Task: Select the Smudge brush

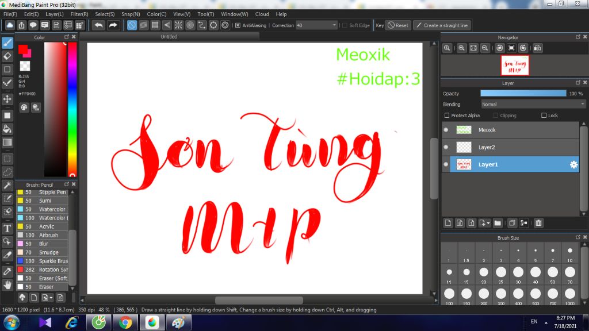Action: 43,253
